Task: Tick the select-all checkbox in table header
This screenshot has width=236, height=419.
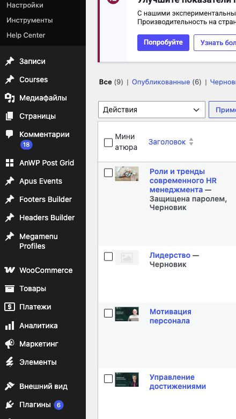Action: click(x=108, y=142)
